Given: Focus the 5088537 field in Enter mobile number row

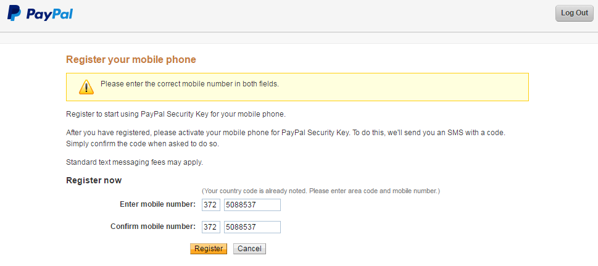Looking at the screenshot, I should [252, 204].
